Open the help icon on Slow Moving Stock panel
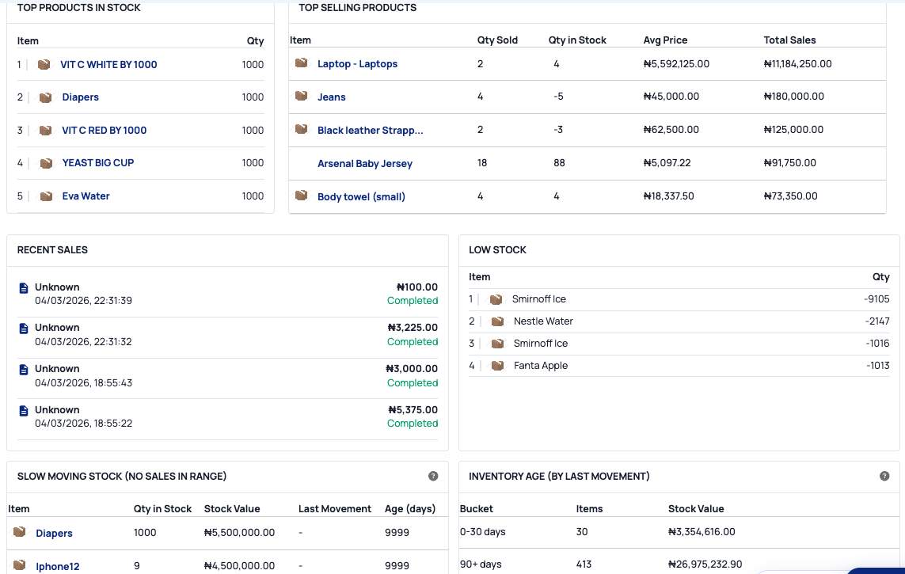905x574 pixels. point(433,476)
